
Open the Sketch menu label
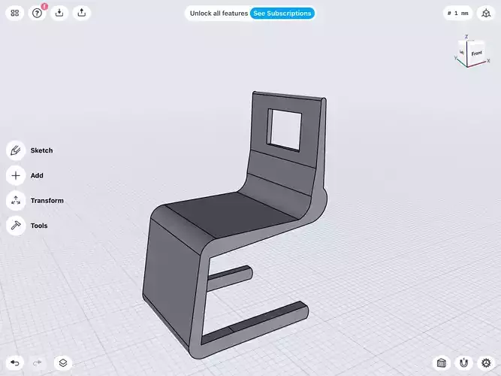[41, 150]
